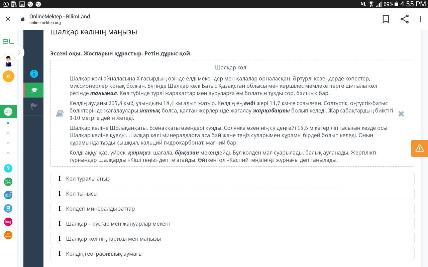Image resolution: width=428 pixels, height=267 pixels.
Task: Grab the sort handle for Көлдегі минералды заттар
Action: (60, 209)
